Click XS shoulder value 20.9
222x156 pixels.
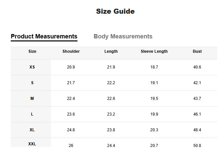pos(71,67)
